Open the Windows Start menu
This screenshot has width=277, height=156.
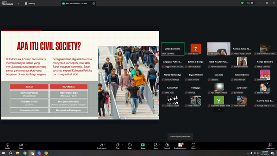click(x=3, y=153)
